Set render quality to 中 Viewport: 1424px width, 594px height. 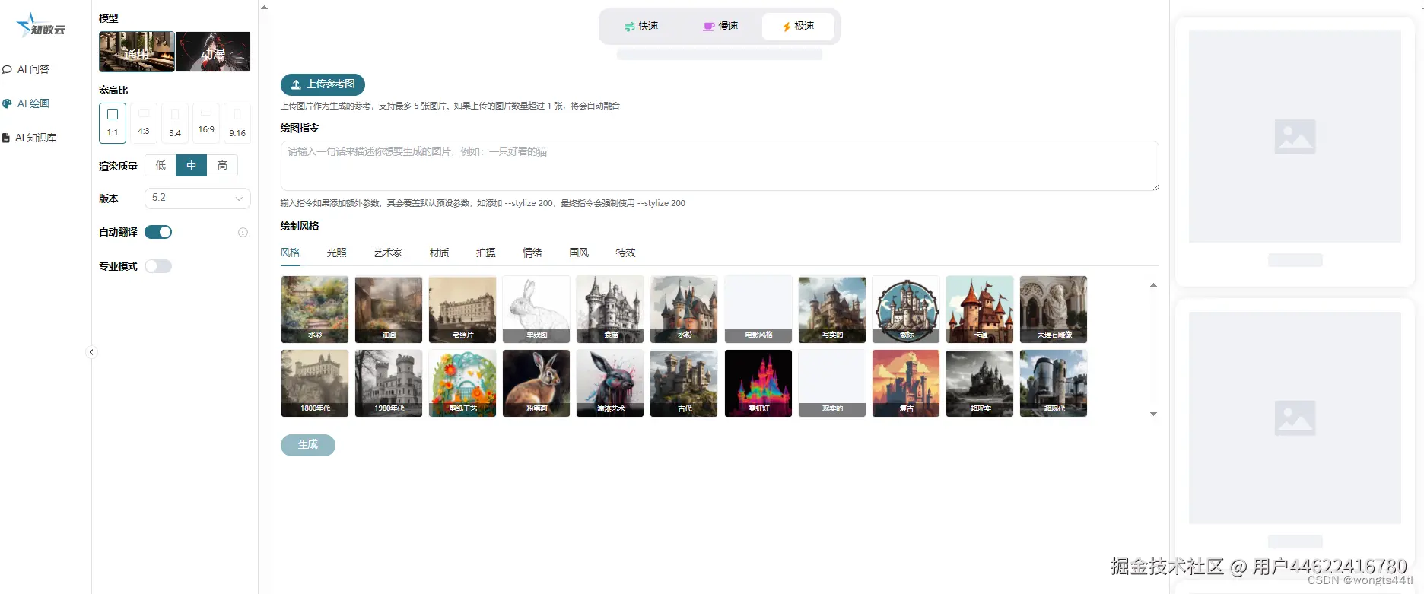[x=192, y=165]
